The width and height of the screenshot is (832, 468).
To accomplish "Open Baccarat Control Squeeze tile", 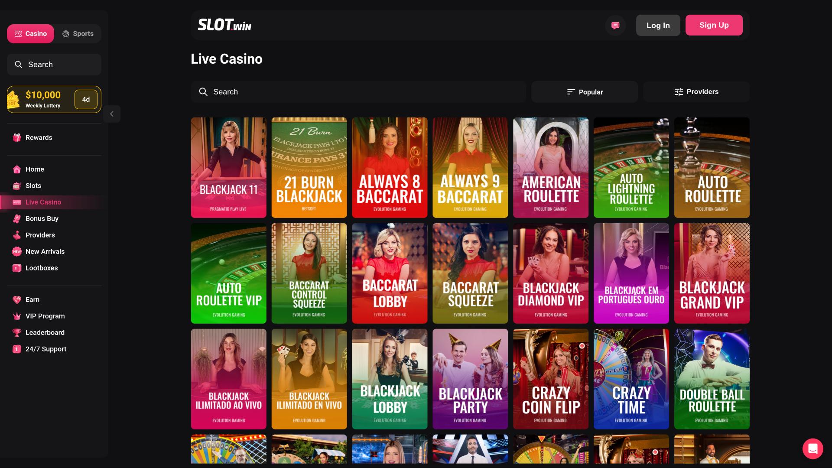I will 309,273.
